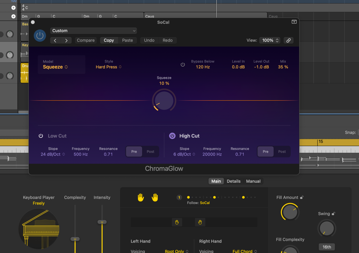Screen dimensions: 359x253
Task: Toggle the ChromaGlow plugin power button
Action: (x=40, y=35)
